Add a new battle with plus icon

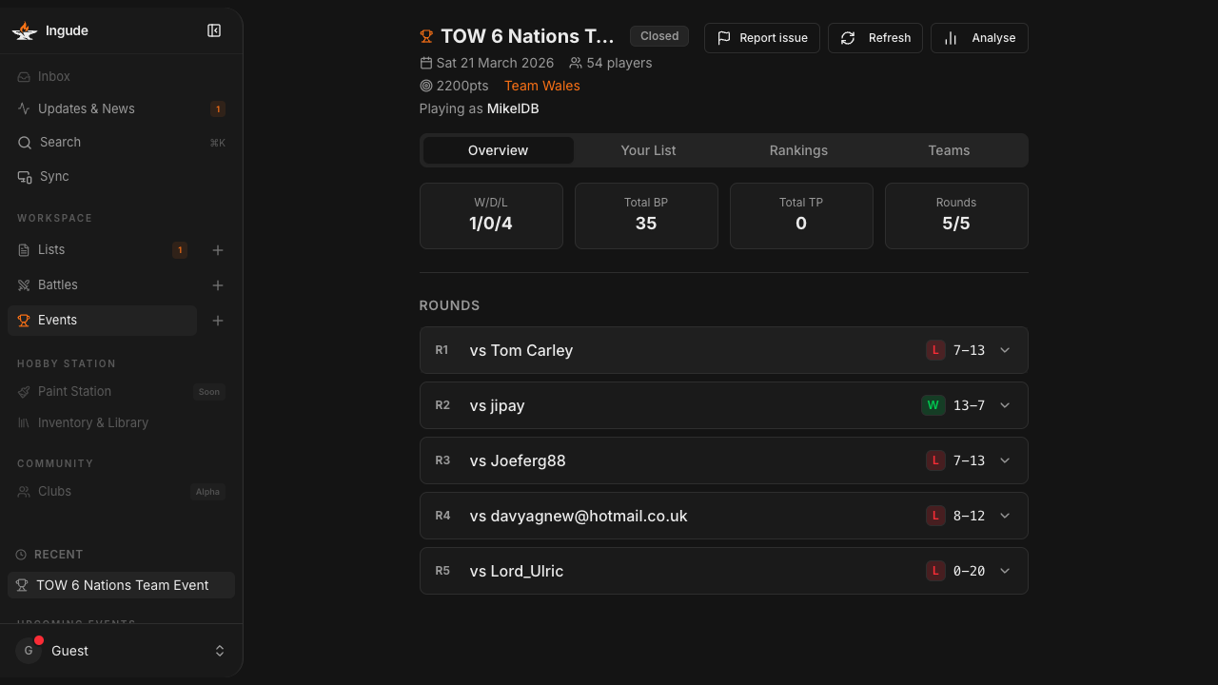(x=218, y=285)
